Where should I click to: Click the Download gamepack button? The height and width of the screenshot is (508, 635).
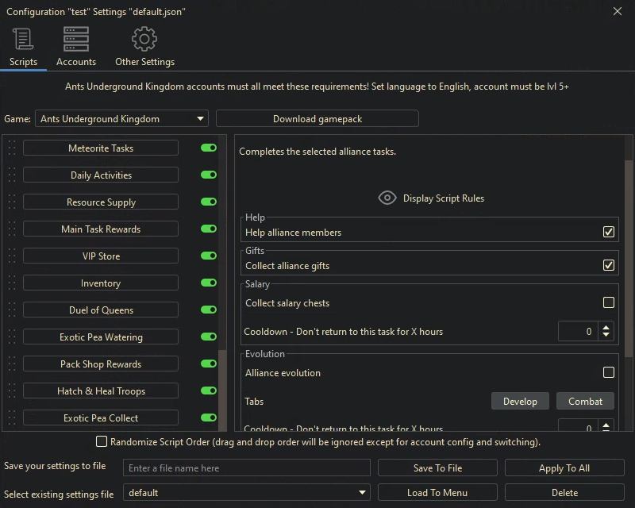click(317, 119)
